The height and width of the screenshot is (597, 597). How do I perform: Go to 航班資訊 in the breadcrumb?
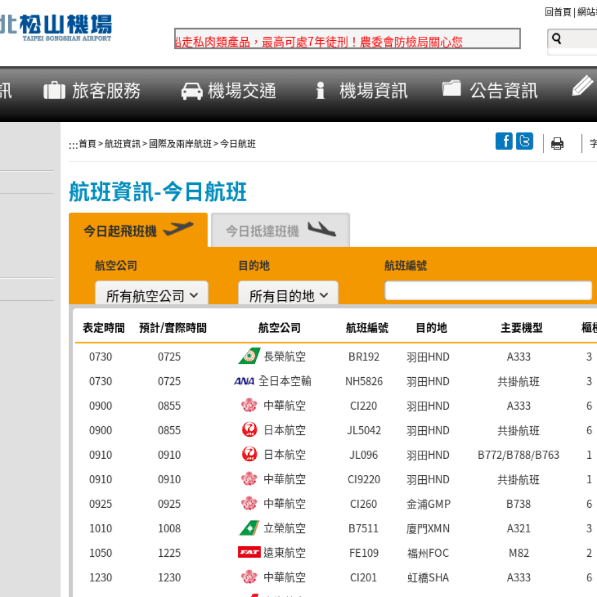[x=122, y=144]
